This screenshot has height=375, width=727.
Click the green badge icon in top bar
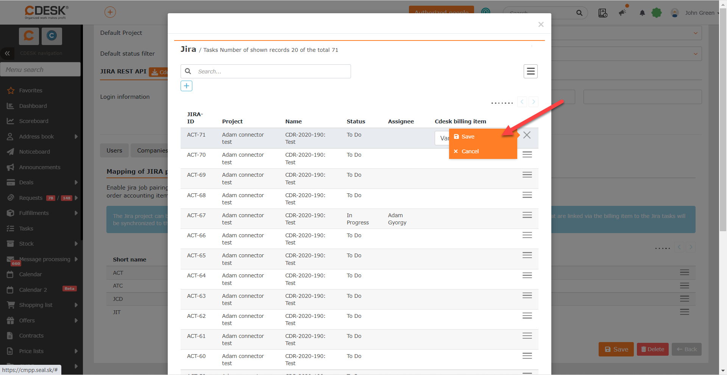[x=657, y=13]
